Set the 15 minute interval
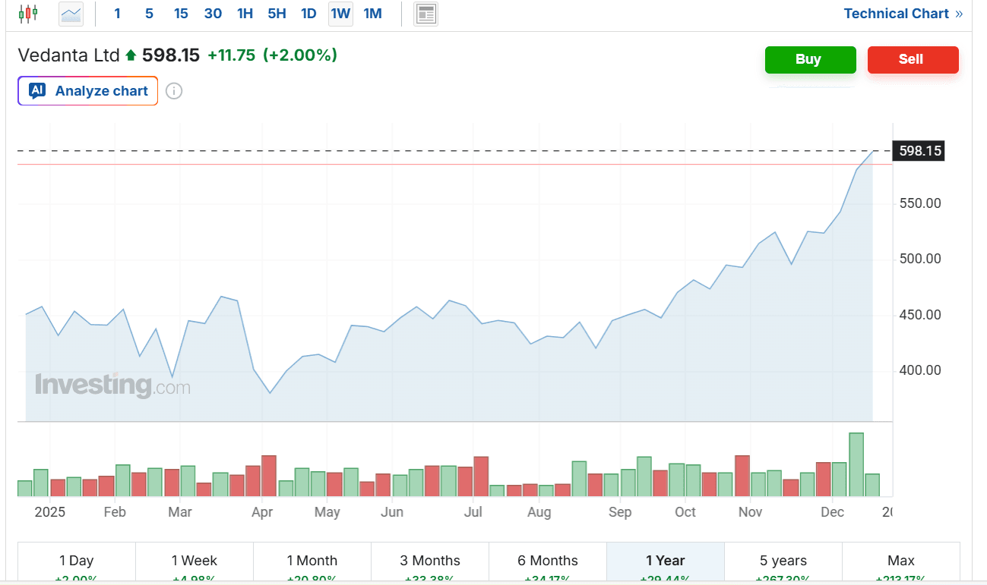987x585 pixels. point(181,14)
